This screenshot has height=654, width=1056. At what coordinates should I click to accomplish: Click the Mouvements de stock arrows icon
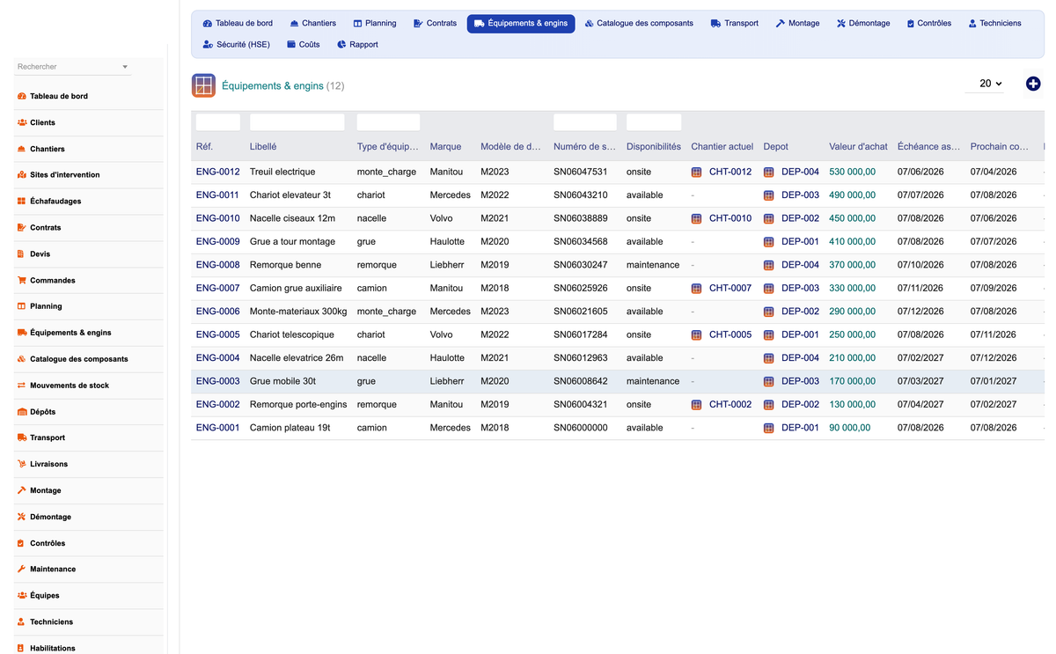[21, 386]
